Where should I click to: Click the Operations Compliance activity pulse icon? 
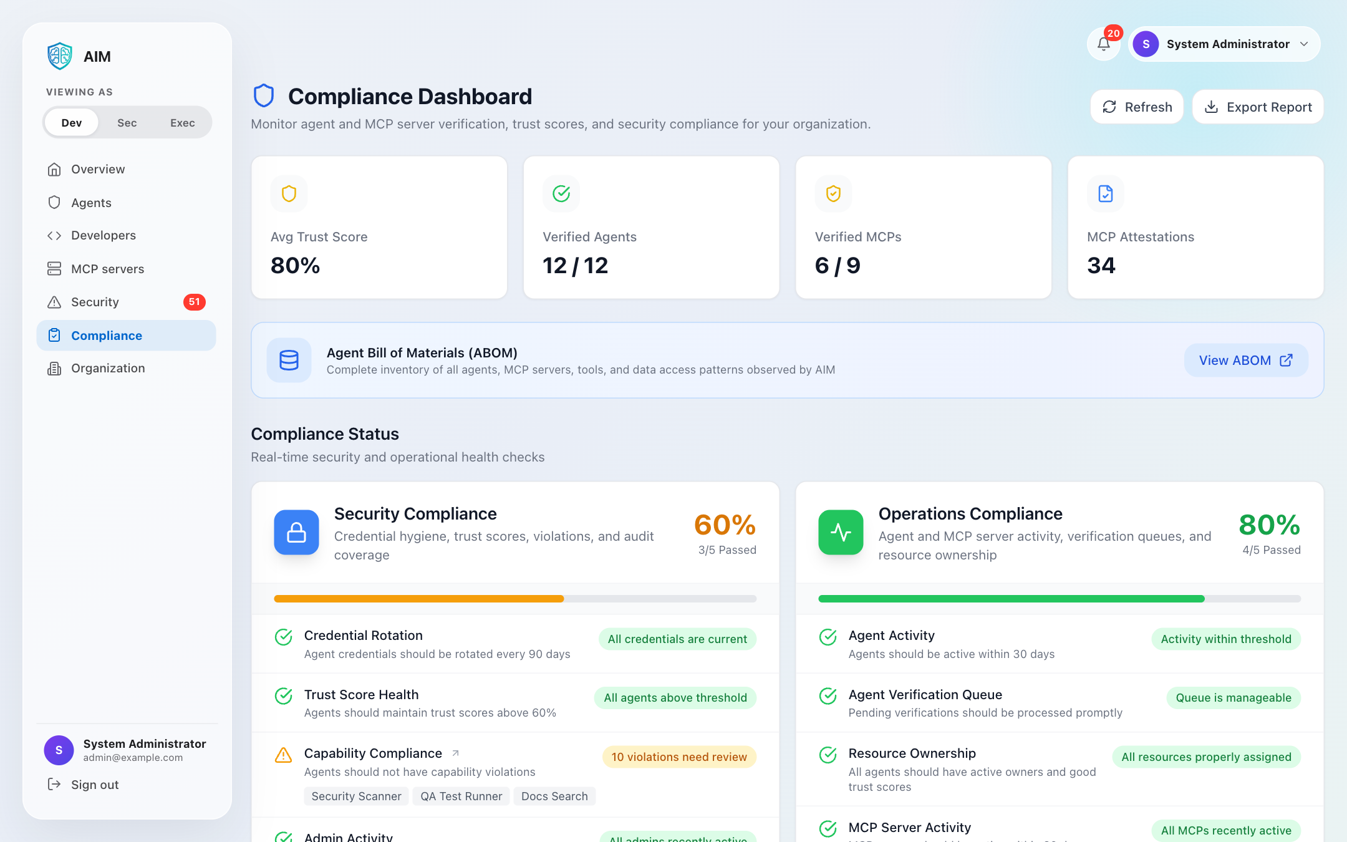[x=841, y=533]
